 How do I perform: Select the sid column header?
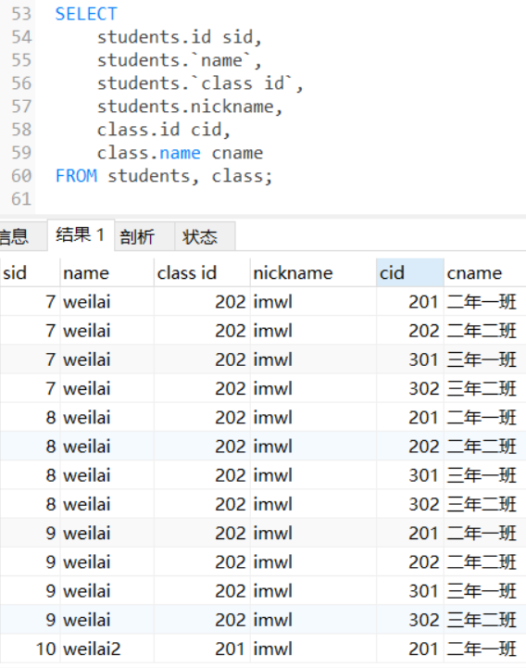coord(30,272)
